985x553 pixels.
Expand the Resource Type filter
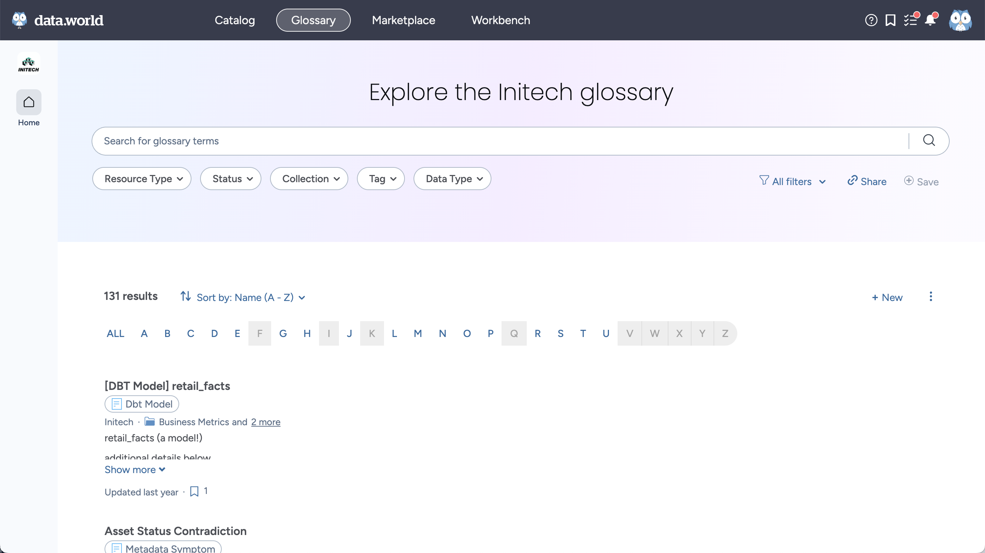[141, 178]
